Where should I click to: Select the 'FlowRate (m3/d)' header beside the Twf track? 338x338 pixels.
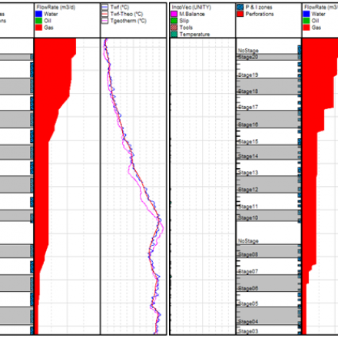pos(56,7)
